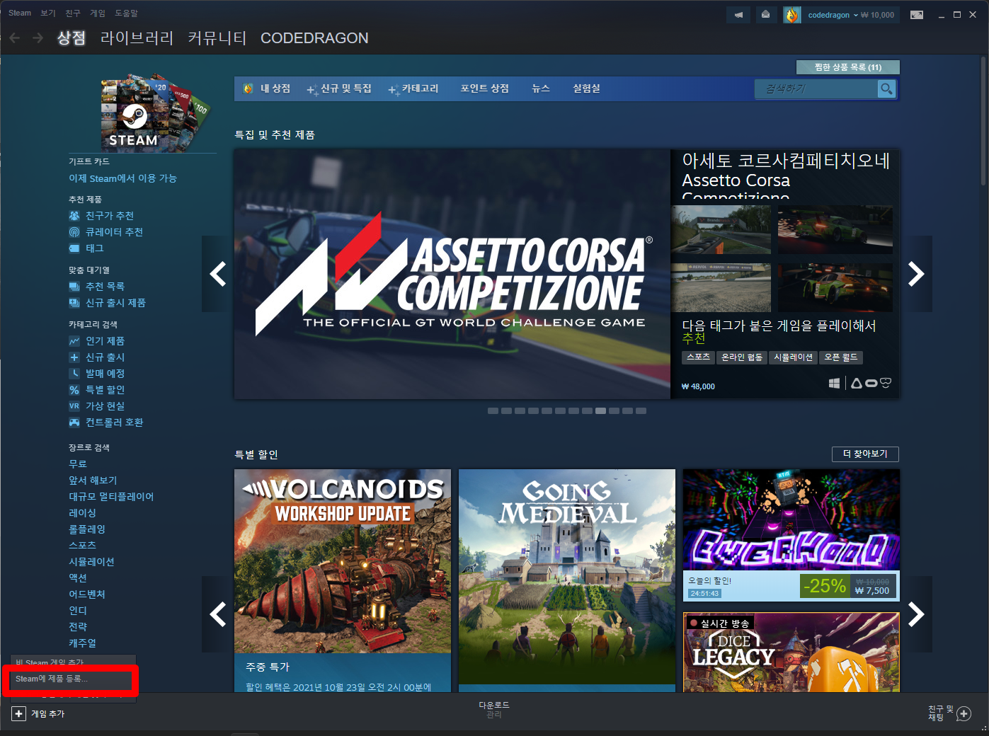Image resolution: width=989 pixels, height=736 pixels.
Task: Click the 인기 제품 chart icon
Action: tap(74, 341)
